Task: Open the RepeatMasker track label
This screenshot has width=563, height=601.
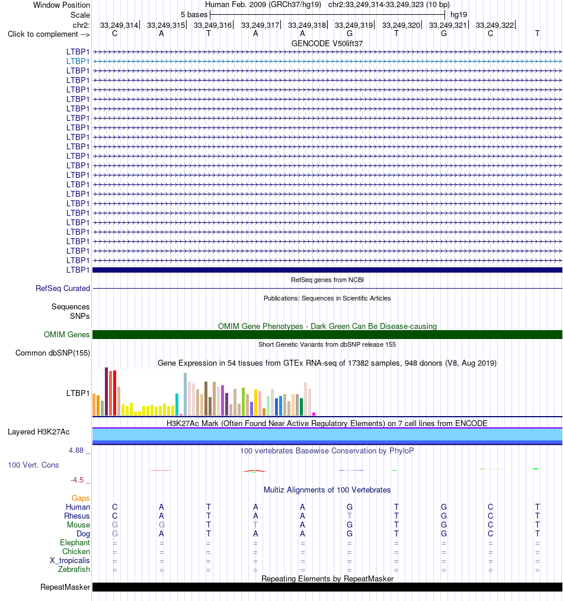Action: (x=65, y=587)
